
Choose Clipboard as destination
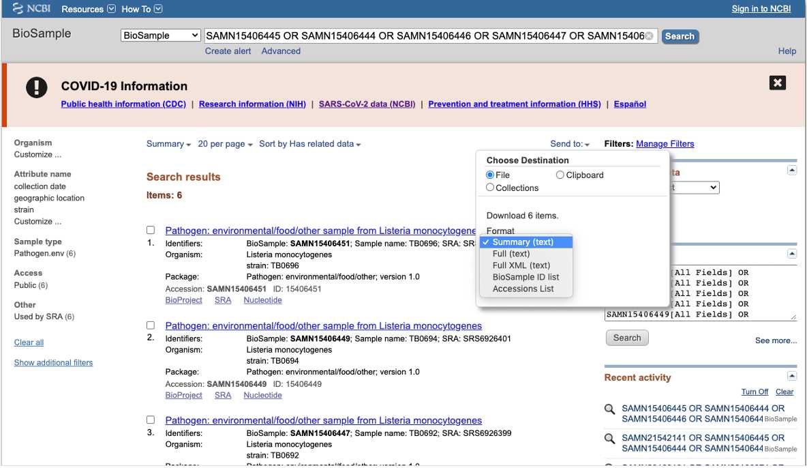pyautogui.click(x=560, y=175)
